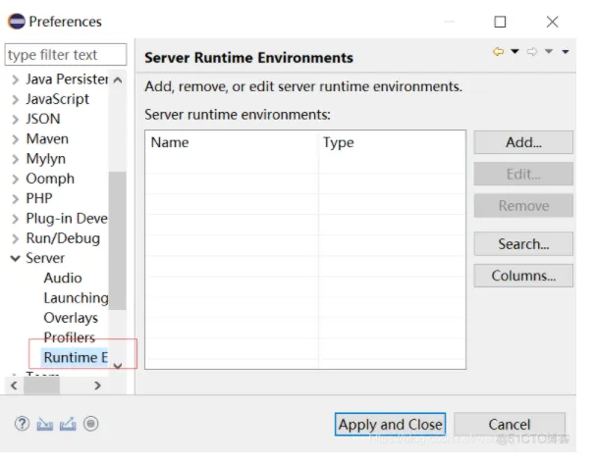Click the import preferences icon
Image resolution: width=595 pixels, height=464 pixels.
pyautogui.click(x=44, y=424)
